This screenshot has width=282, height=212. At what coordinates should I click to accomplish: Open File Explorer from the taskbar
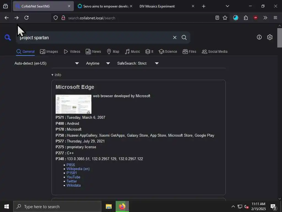(109, 206)
